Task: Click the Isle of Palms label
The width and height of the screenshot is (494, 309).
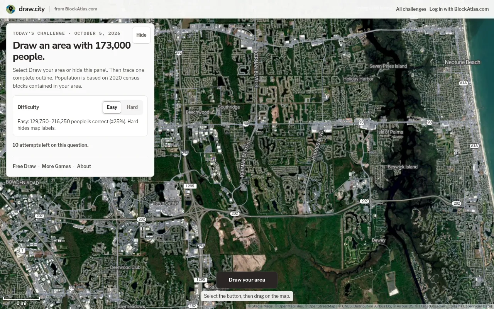Action: coord(390,132)
